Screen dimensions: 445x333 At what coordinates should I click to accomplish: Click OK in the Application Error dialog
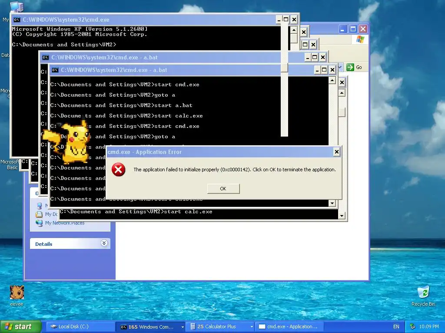[223, 189]
